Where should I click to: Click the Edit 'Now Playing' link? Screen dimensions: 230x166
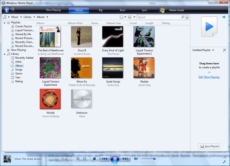coord(209,77)
